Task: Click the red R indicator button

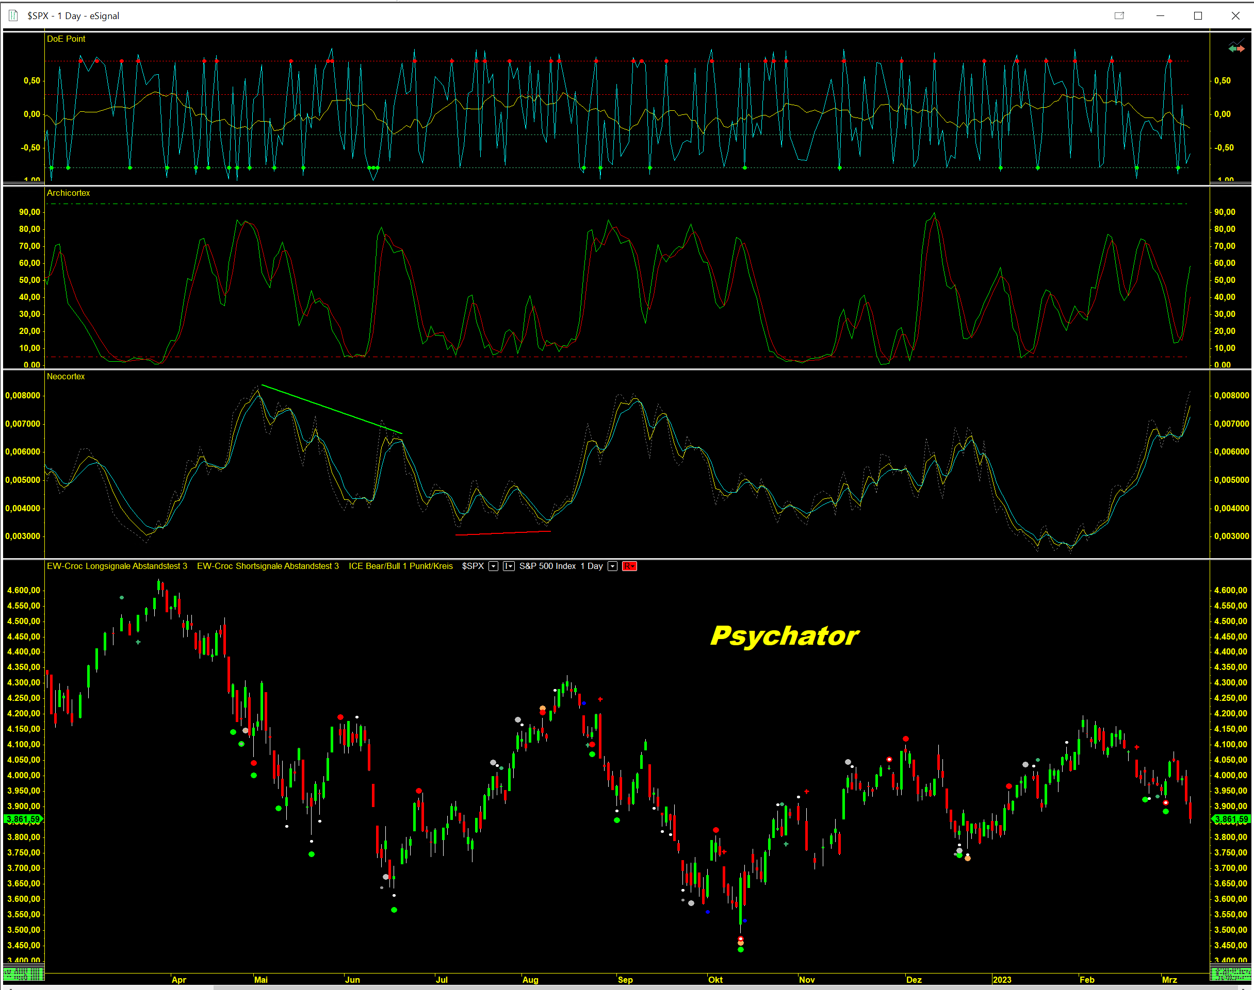Action: (x=629, y=566)
